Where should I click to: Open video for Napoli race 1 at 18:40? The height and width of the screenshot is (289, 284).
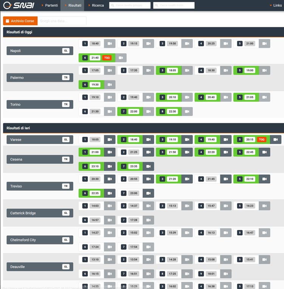tap(109, 43)
